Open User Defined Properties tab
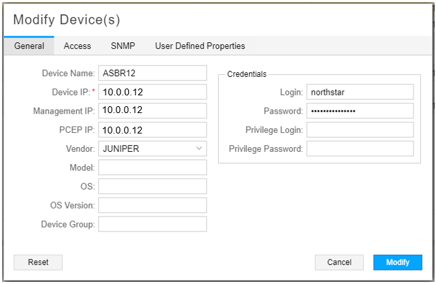The height and width of the screenshot is (284, 436). (200, 46)
